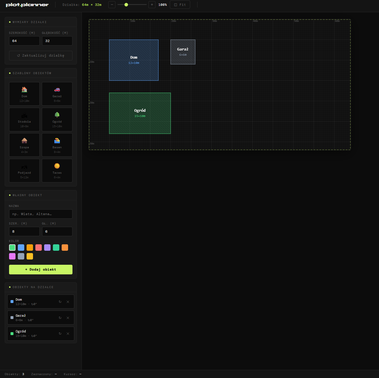The height and width of the screenshot is (378, 379).
Task: Pick the Ogród tree template
Action: (57, 119)
